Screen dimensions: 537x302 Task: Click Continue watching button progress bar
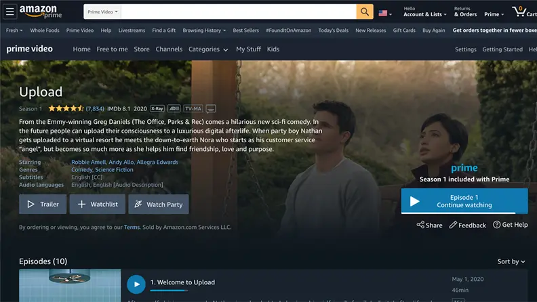coord(464,213)
